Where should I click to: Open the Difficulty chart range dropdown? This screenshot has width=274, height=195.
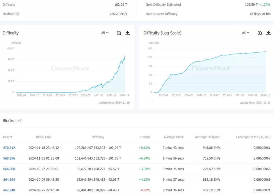coord(104,33)
